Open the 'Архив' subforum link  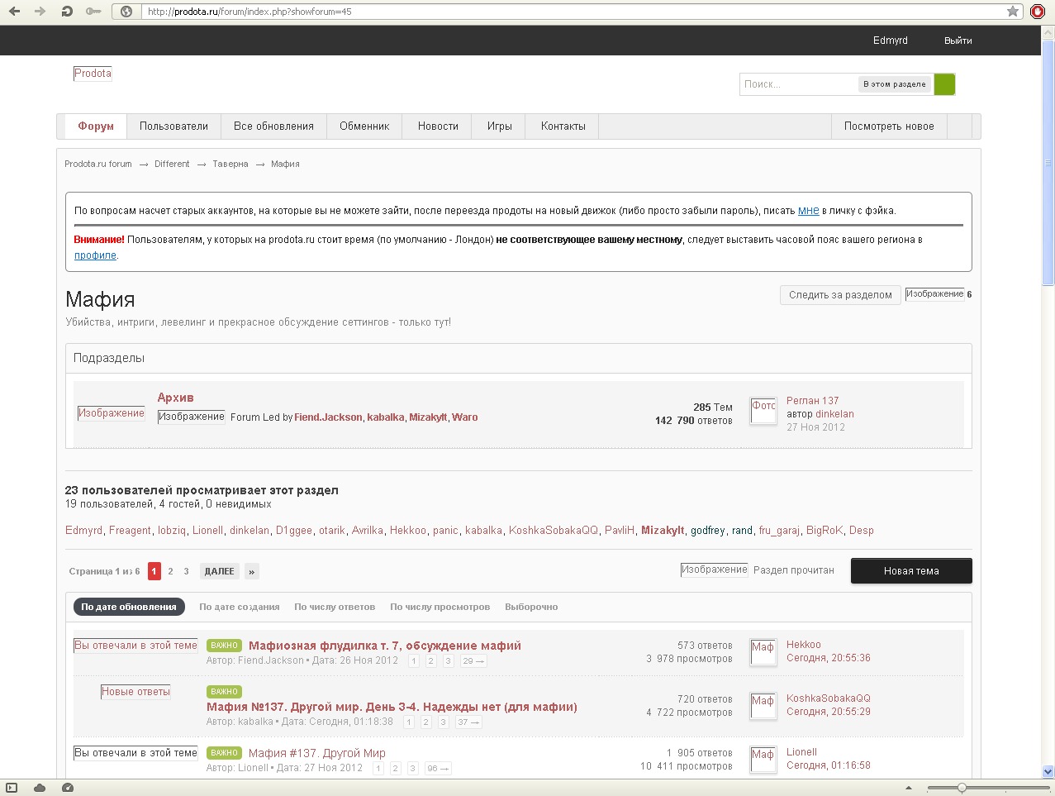point(175,398)
